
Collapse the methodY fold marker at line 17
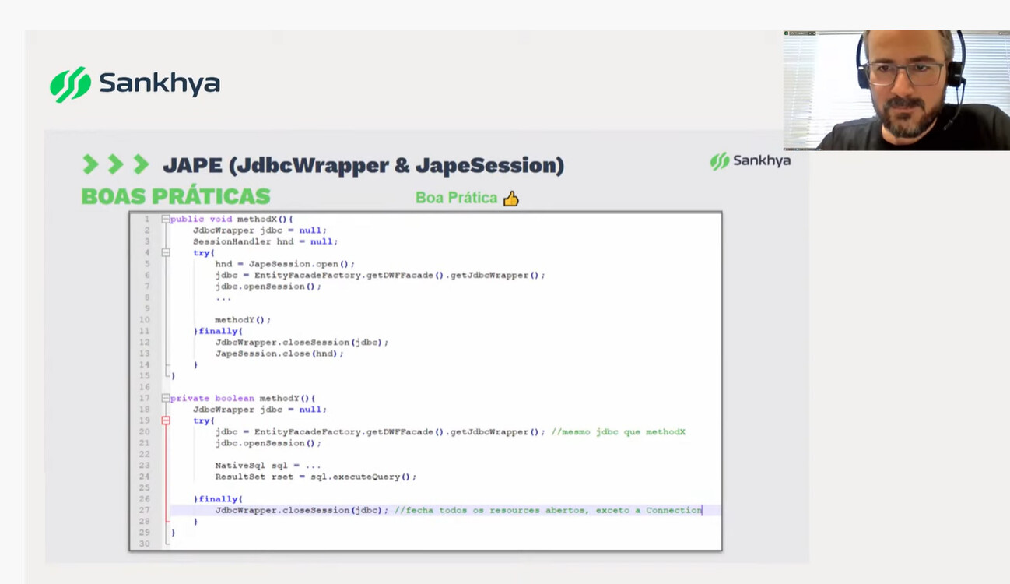166,399
